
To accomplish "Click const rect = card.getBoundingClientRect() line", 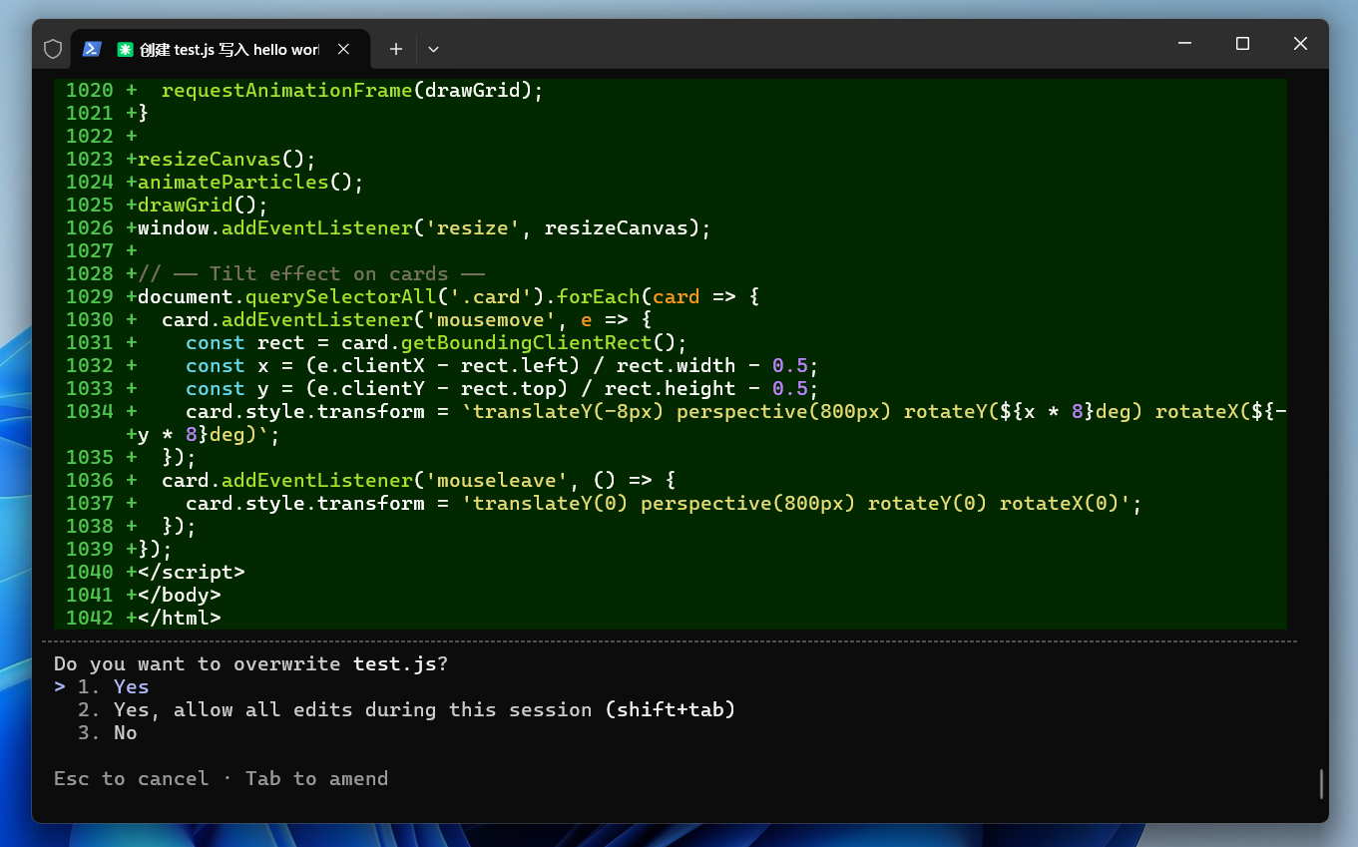I will point(436,342).
